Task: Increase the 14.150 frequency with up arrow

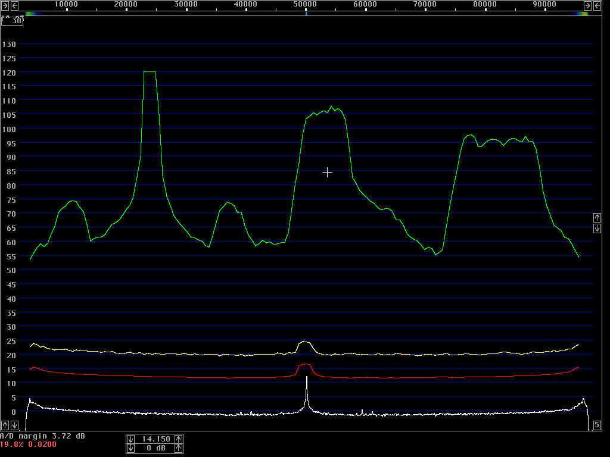Action: pos(179,439)
